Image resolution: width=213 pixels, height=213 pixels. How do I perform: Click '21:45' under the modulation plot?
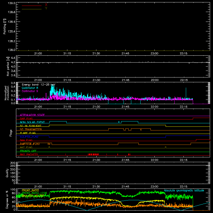coord(125,107)
